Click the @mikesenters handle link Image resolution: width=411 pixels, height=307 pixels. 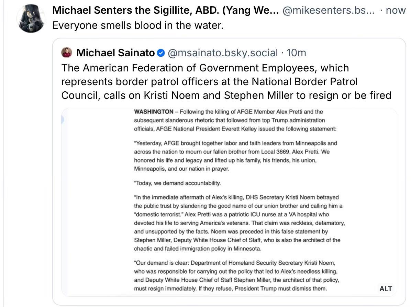[328, 10]
